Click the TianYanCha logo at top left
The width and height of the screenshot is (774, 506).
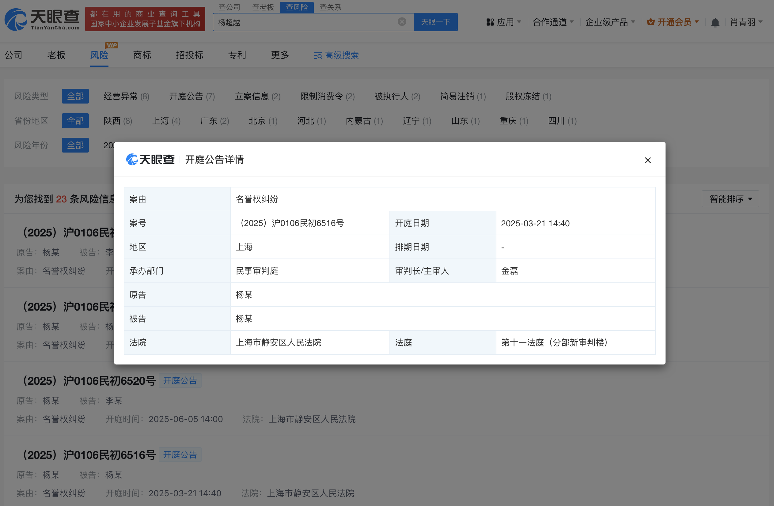42,20
